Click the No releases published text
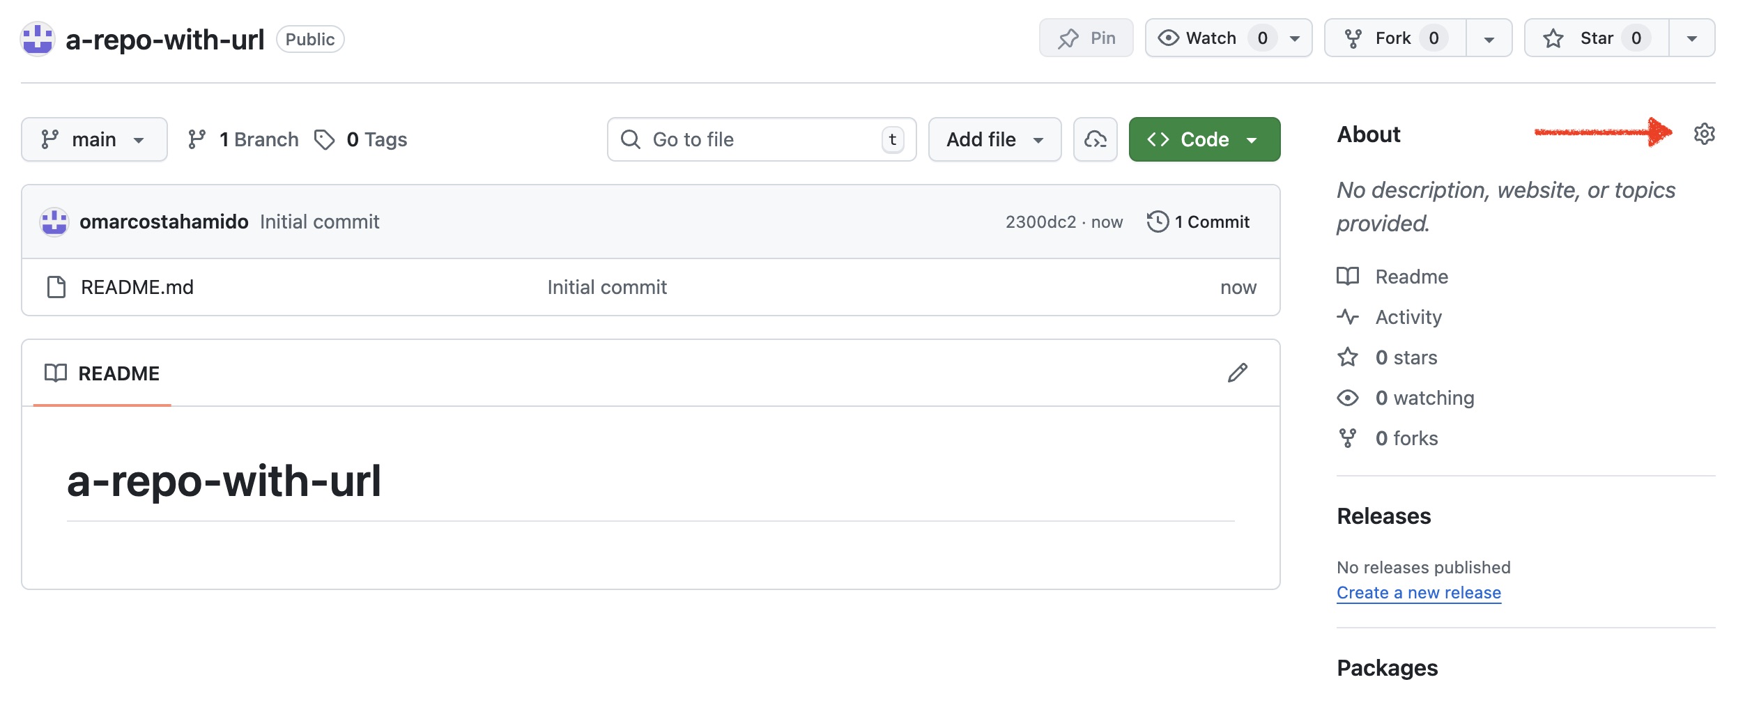 [1423, 567]
